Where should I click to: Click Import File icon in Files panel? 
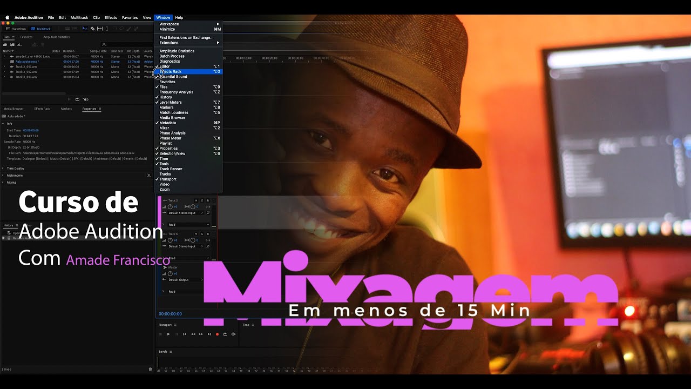[12, 44]
